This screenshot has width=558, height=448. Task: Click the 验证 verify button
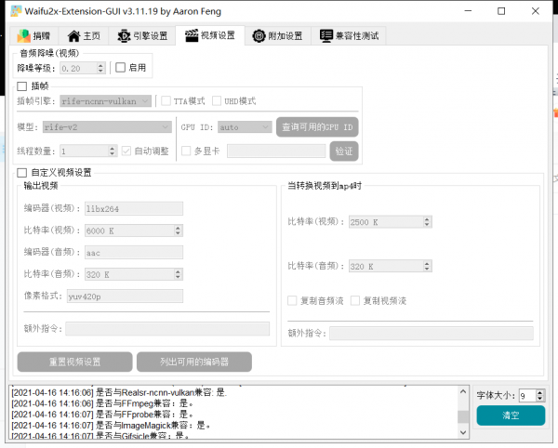click(344, 152)
